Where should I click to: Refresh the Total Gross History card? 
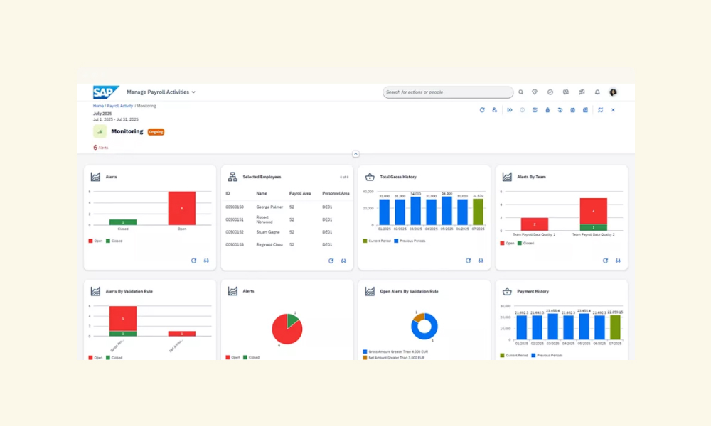click(x=468, y=261)
